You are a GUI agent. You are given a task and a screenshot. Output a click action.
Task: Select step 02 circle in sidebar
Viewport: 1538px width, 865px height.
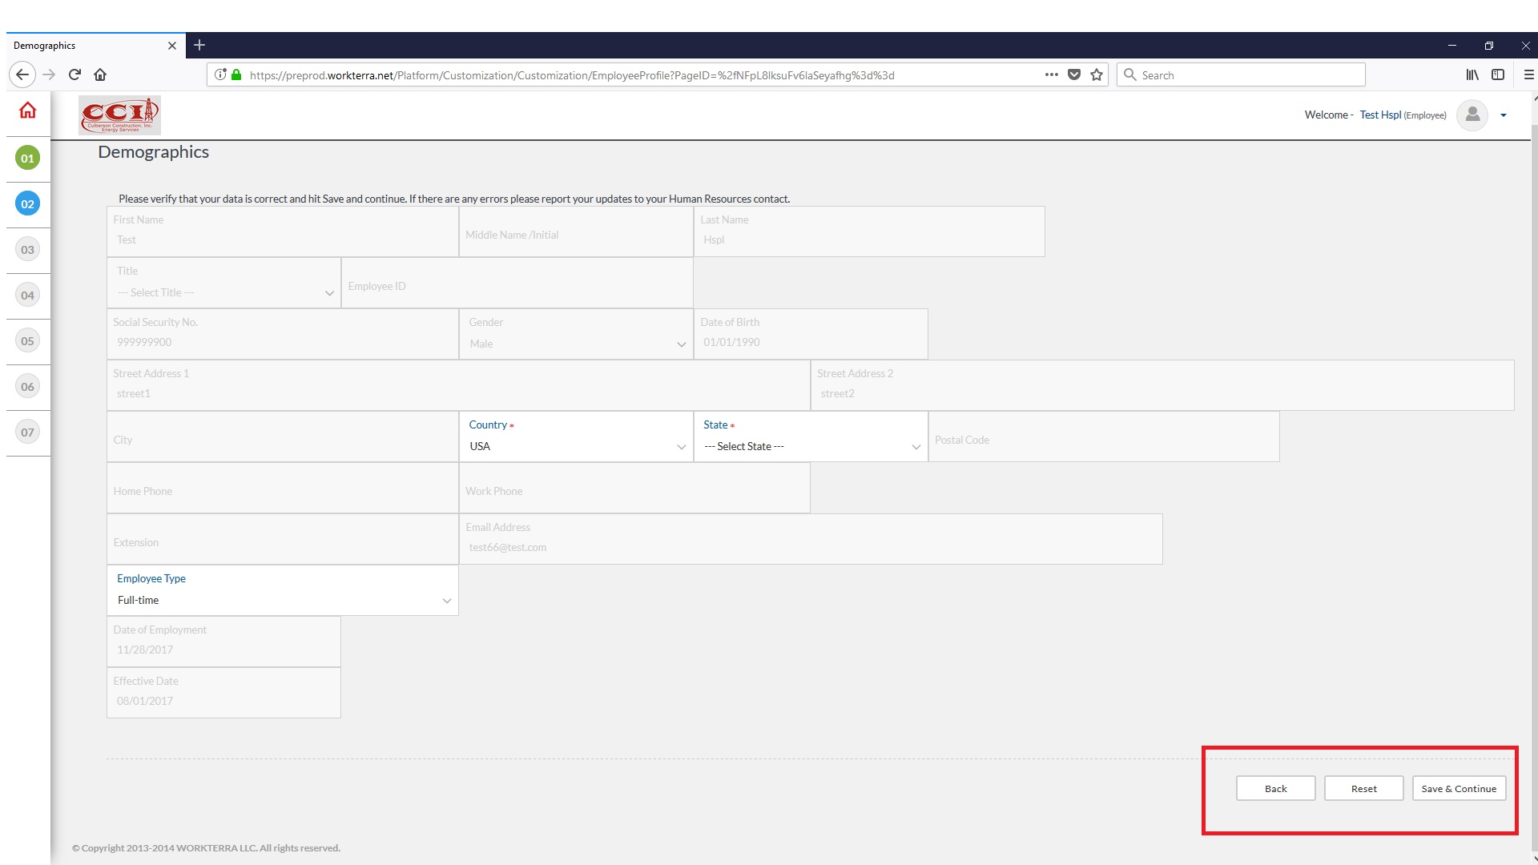pos(28,203)
